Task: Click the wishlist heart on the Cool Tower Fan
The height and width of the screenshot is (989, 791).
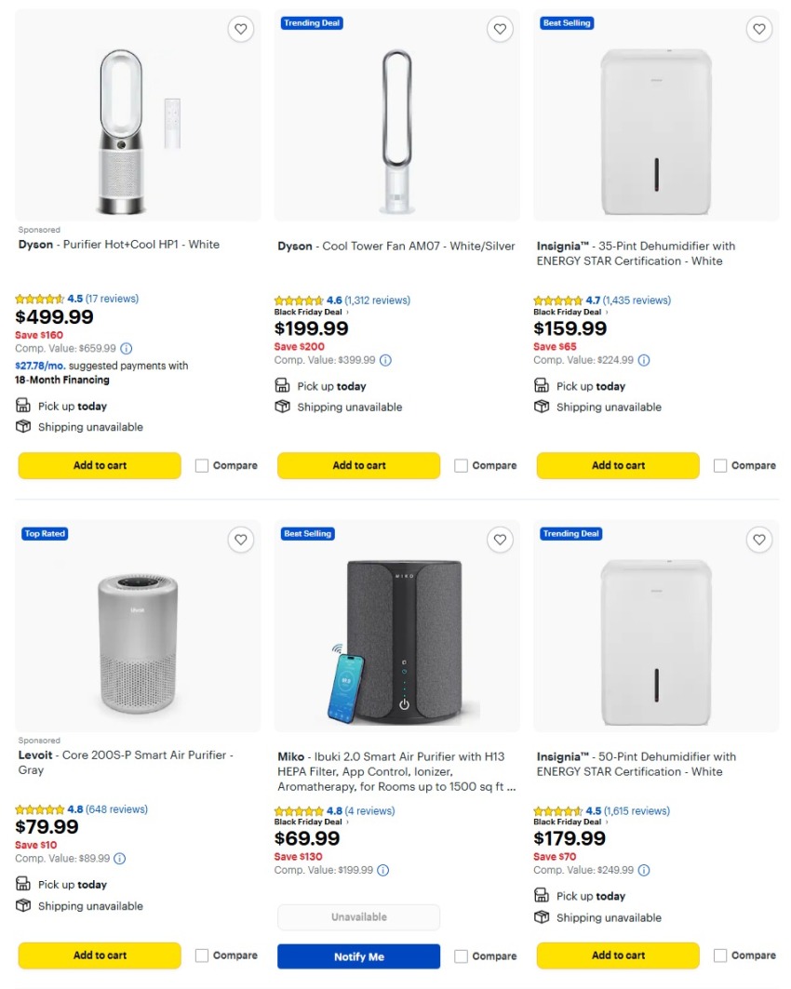Action: pos(500,29)
